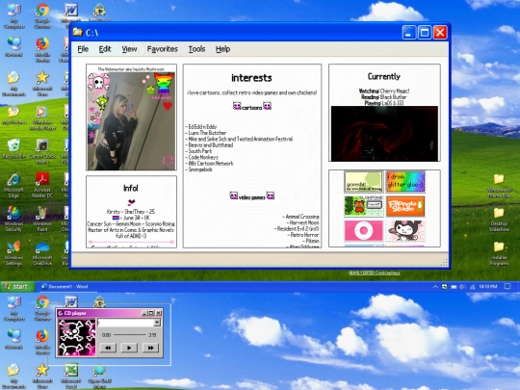Screen dimensions: 520x390
Task: Click the battery tray icon
Action: point(454,287)
